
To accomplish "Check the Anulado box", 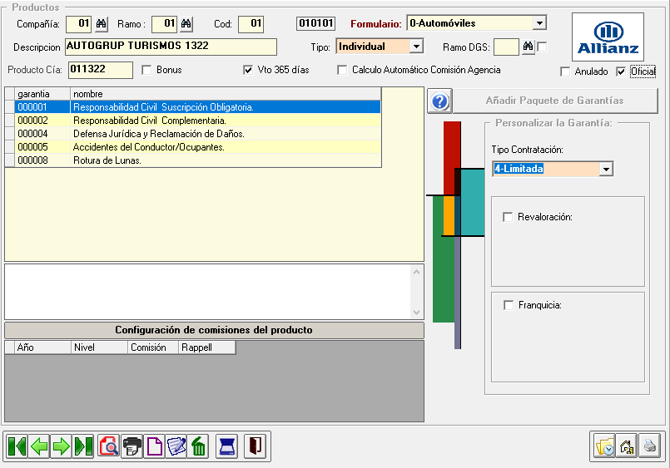I will pyautogui.click(x=565, y=71).
